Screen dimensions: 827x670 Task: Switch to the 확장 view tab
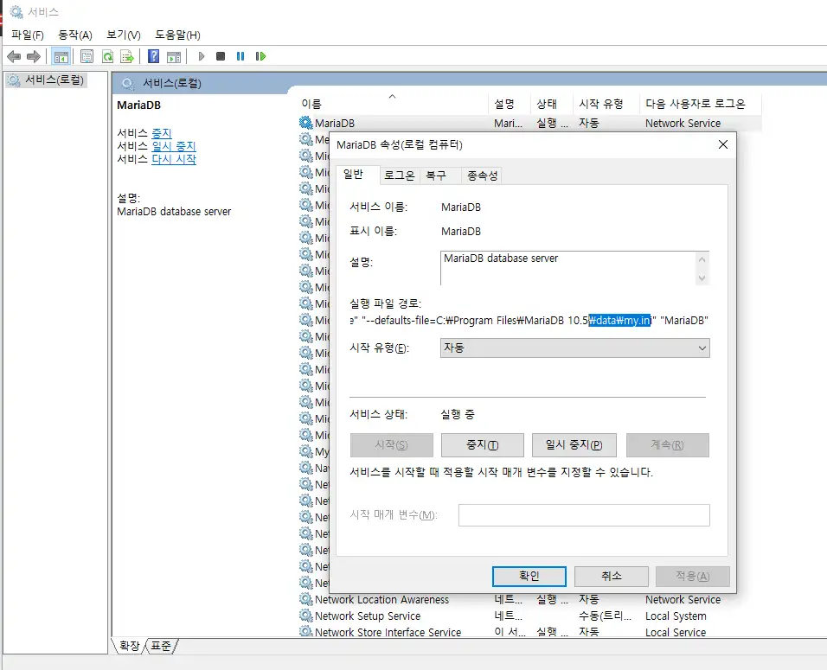point(129,646)
